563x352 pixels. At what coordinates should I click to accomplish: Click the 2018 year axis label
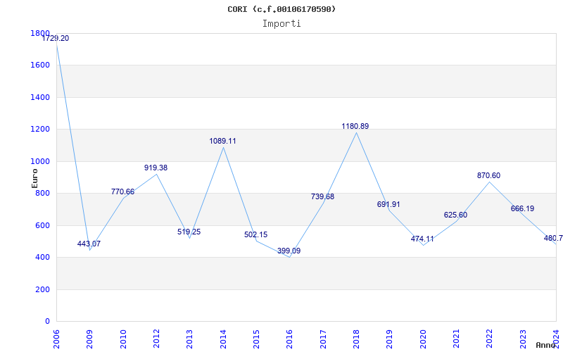[x=356, y=339]
